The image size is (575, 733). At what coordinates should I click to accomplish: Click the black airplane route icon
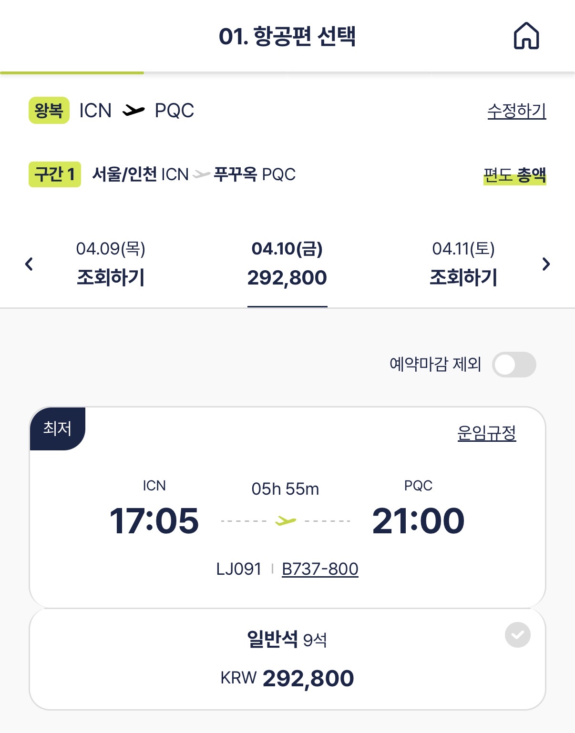click(133, 111)
